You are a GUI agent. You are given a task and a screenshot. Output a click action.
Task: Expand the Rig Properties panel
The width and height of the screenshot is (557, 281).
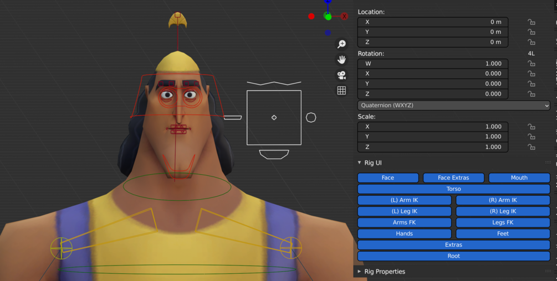tap(360, 272)
